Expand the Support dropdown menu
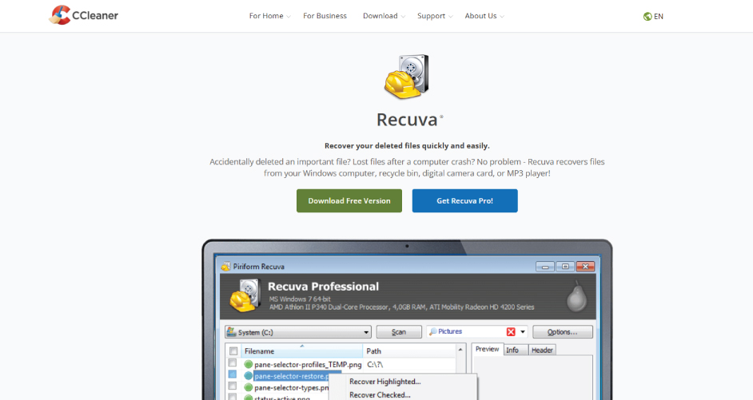This screenshot has width=753, height=400. point(435,16)
